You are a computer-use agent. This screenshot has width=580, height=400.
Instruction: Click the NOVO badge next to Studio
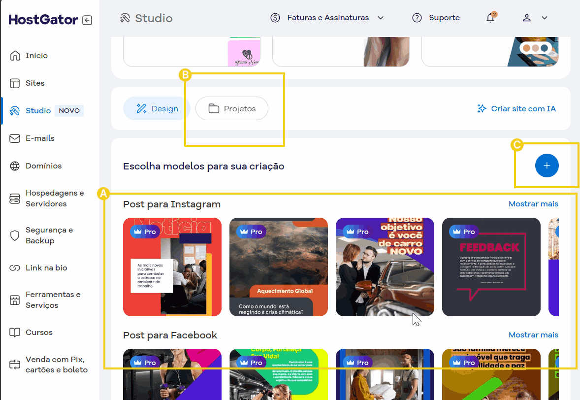tap(69, 111)
